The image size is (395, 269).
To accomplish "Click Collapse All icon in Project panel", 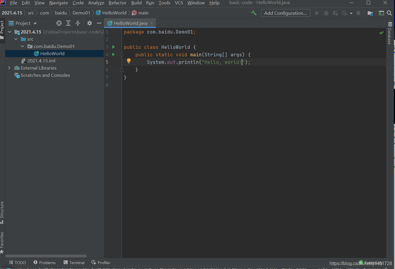I will [78, 23].
